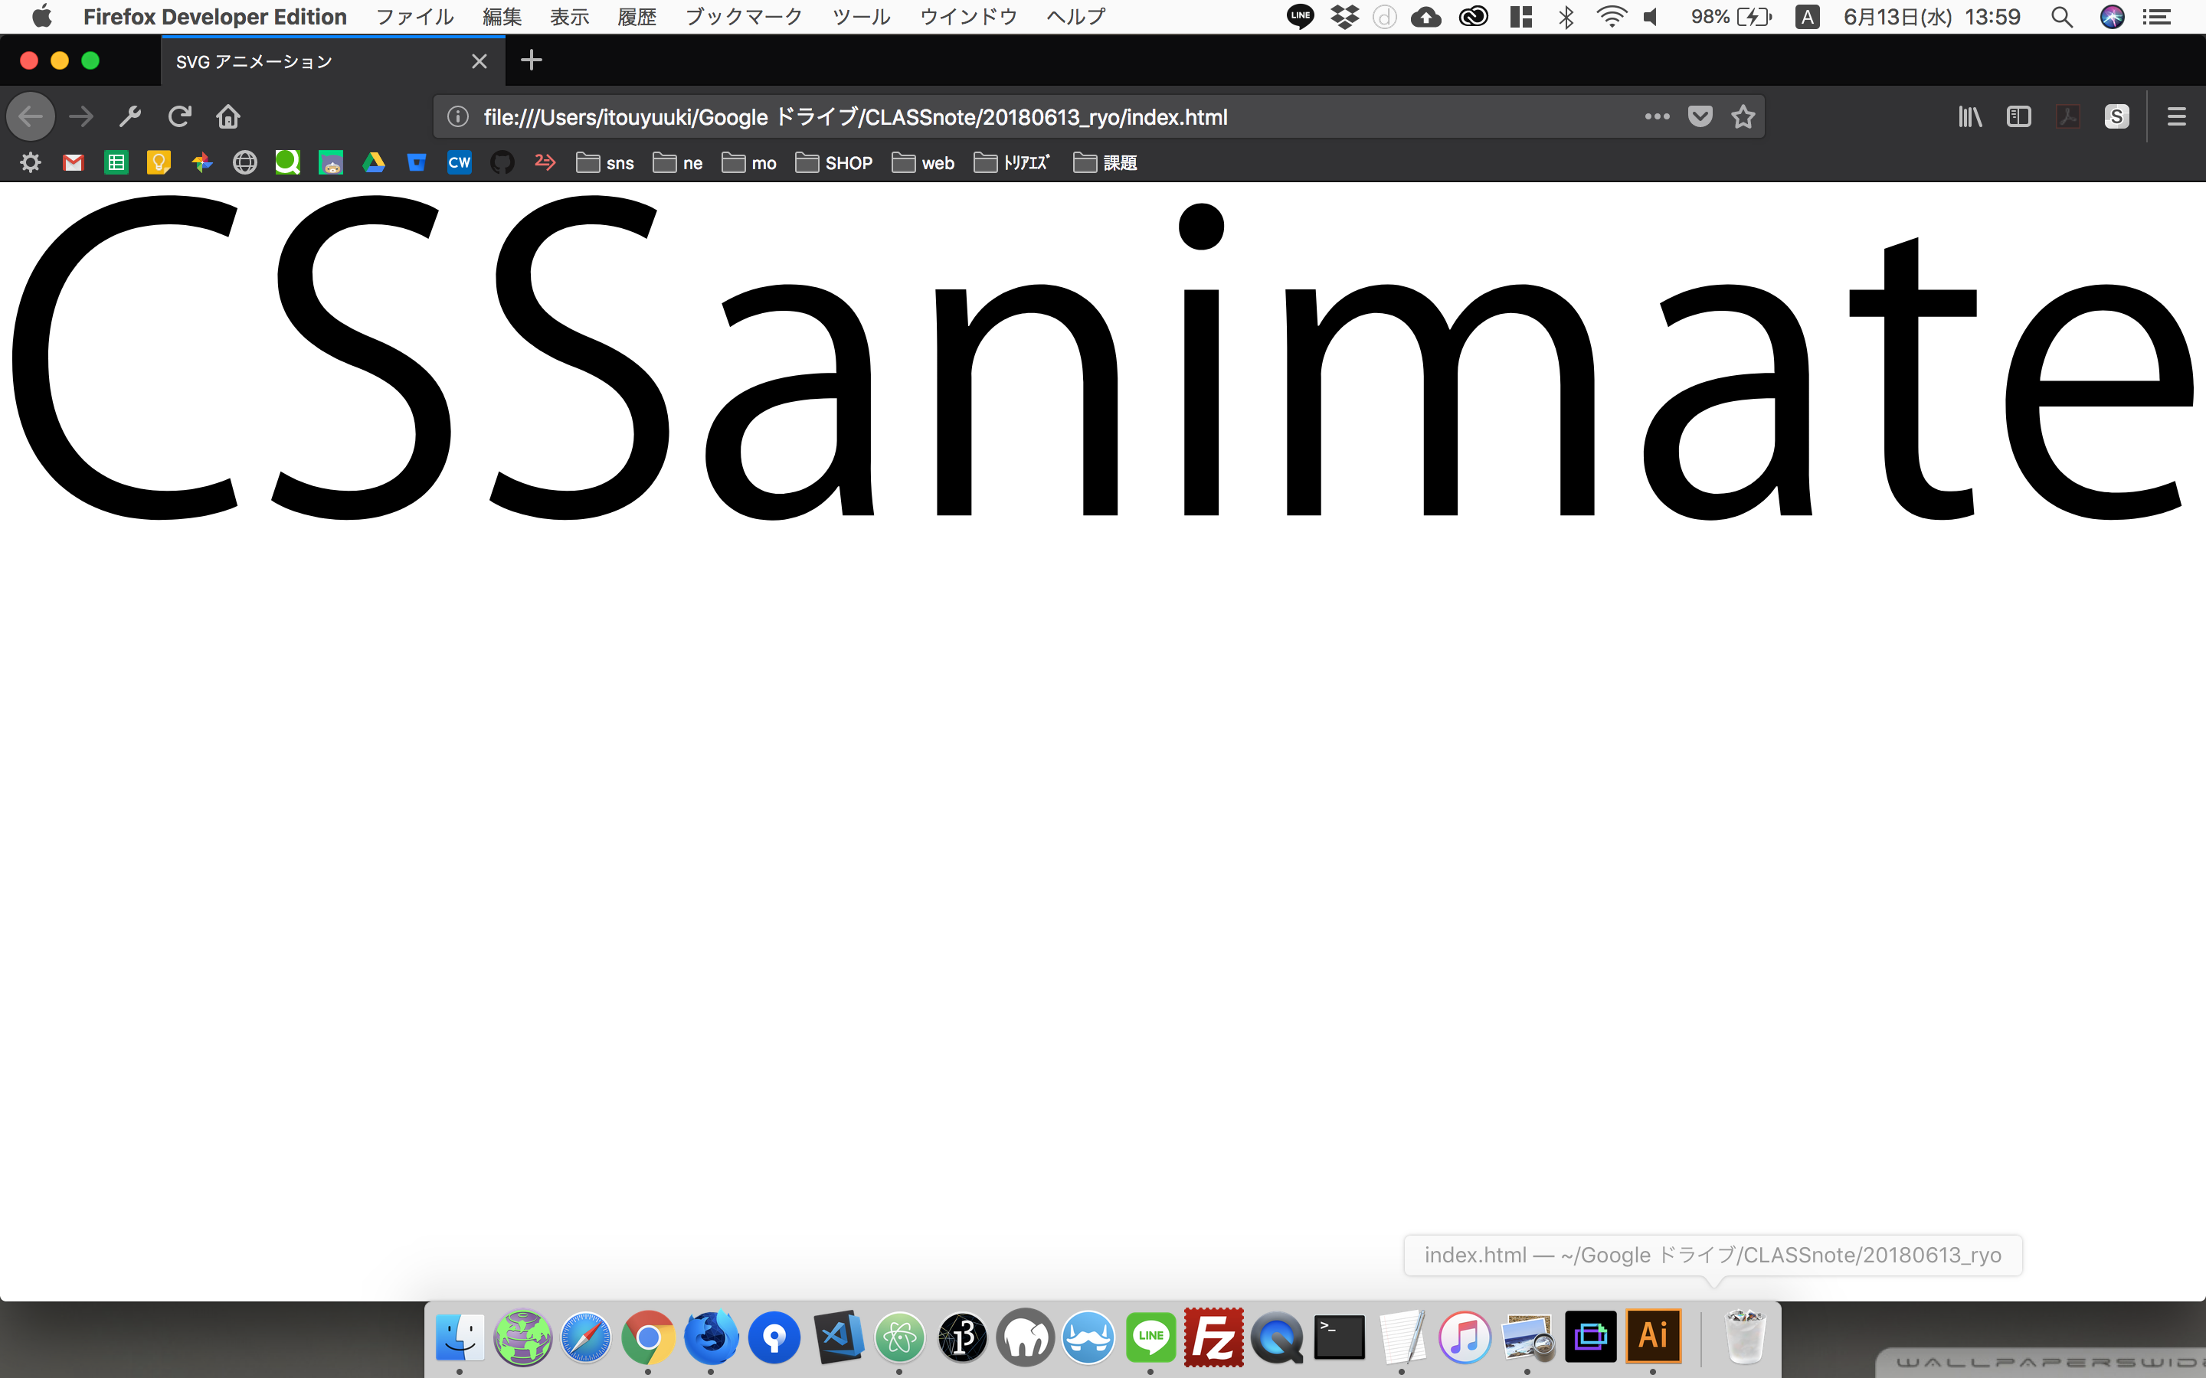The image size is (2206, 1378).
Task: Toggle the Wi-Fi status menu
Action: pos(1612,16)
